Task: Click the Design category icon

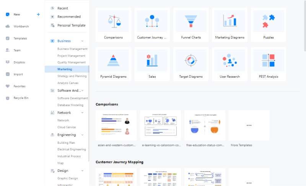Action: coord(52,171)
